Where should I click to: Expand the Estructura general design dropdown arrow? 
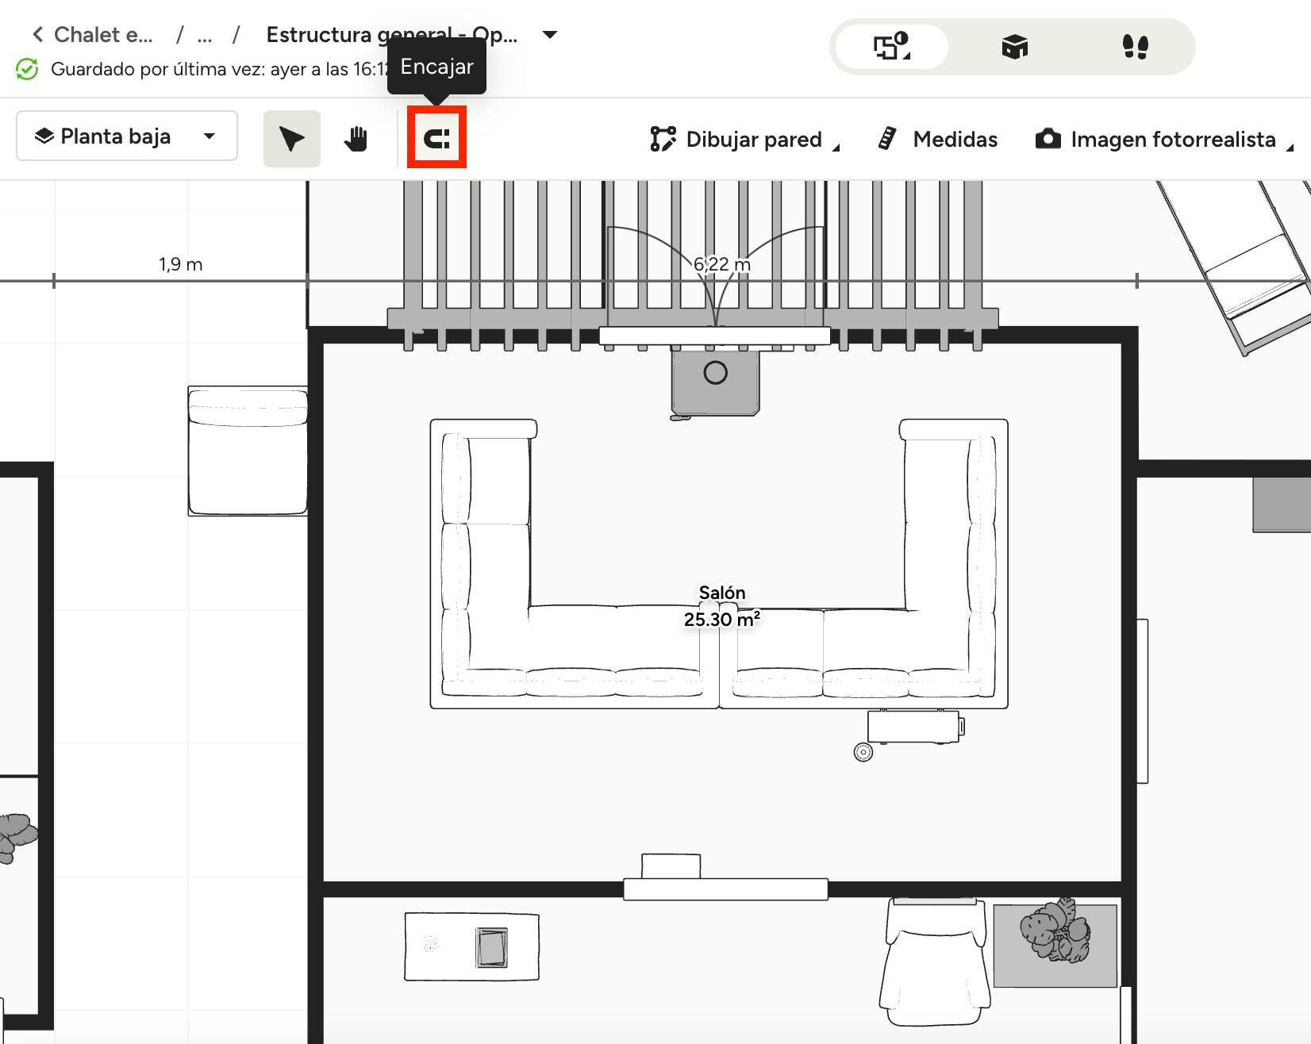coord(549,34)
